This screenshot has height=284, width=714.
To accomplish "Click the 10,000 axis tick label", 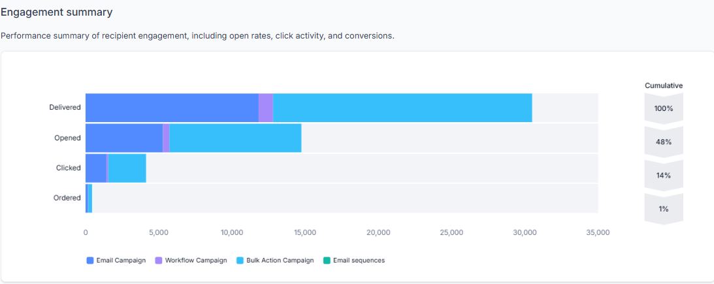I will [232, 232].
